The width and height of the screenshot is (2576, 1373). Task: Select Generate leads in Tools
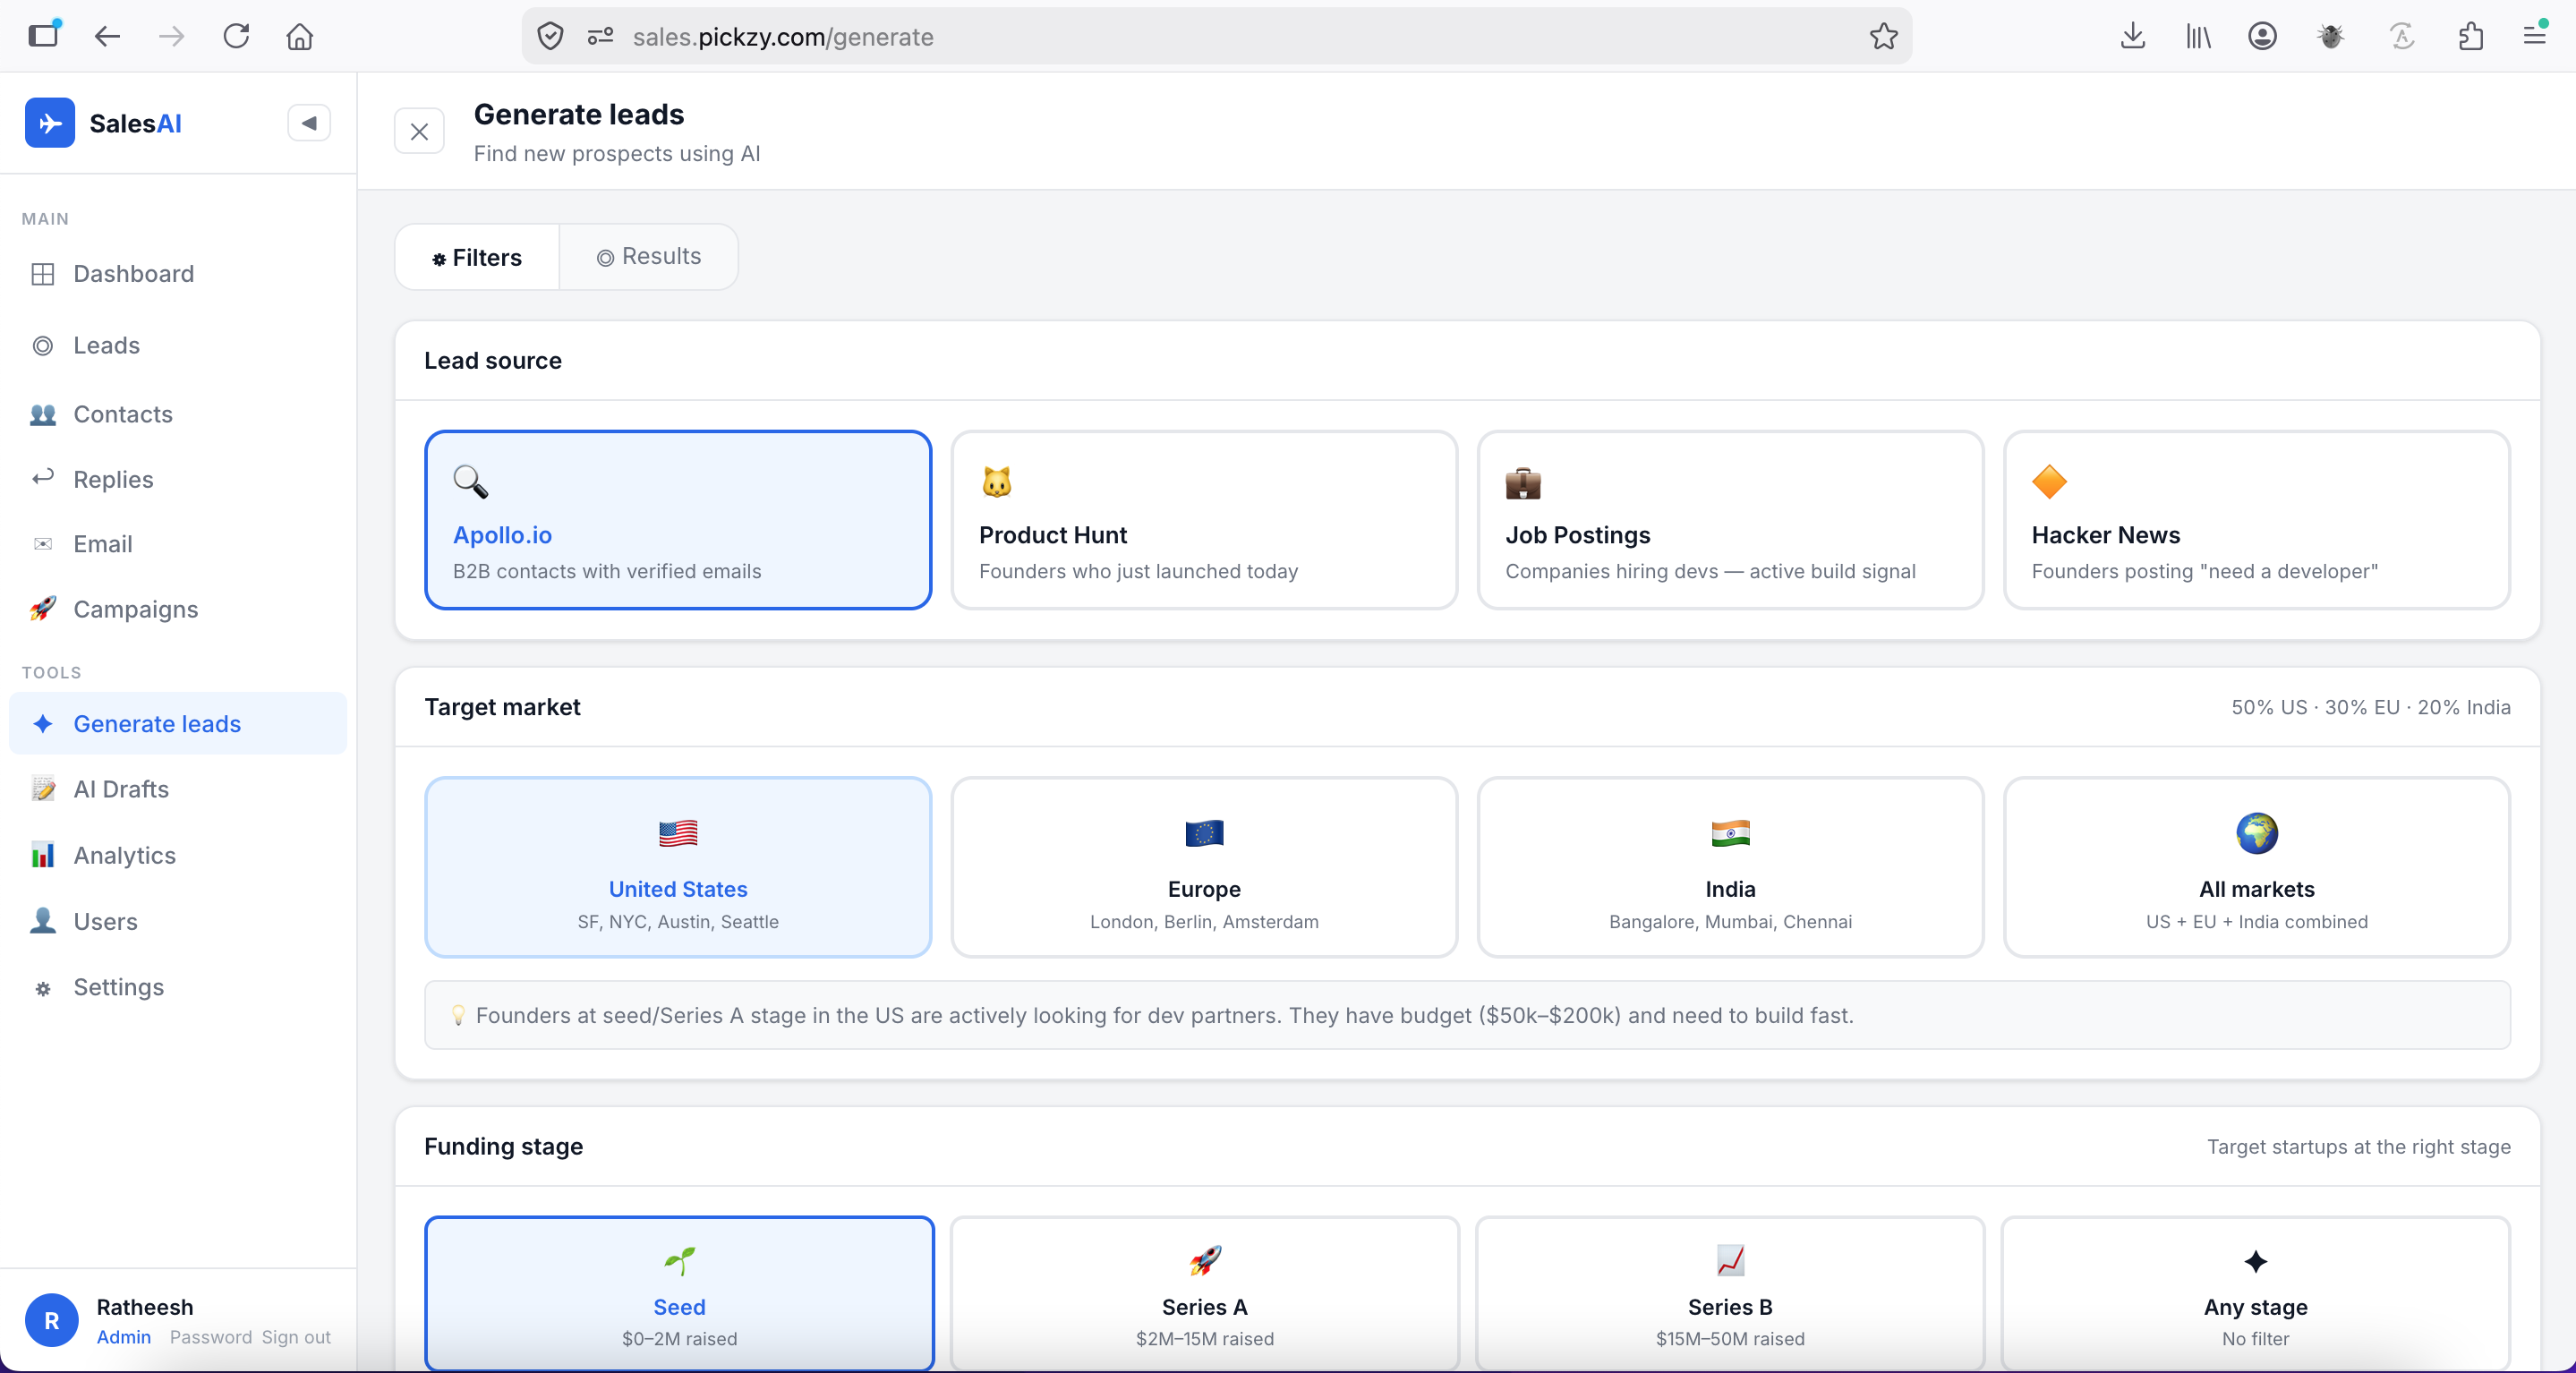(x=178, y=724)
